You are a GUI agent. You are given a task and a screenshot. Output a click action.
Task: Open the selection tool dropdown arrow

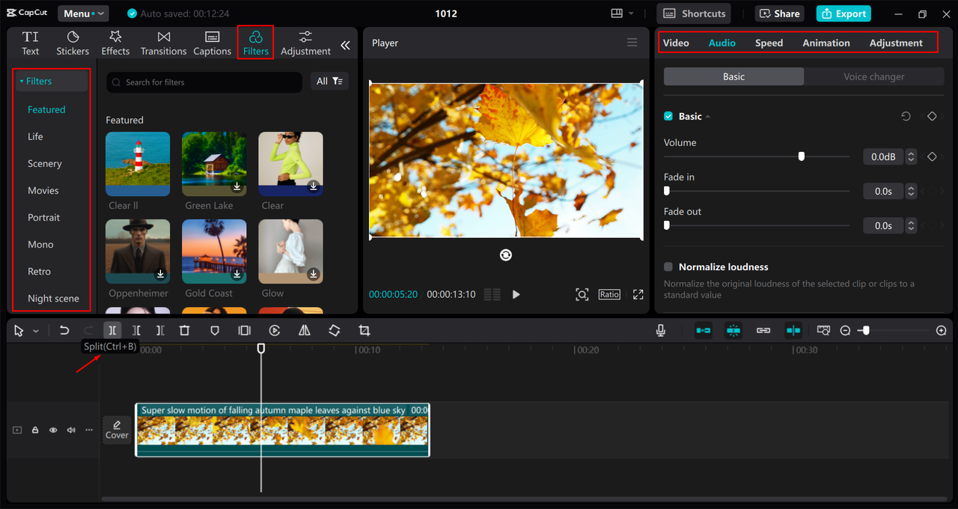click(x=36, y=331)
